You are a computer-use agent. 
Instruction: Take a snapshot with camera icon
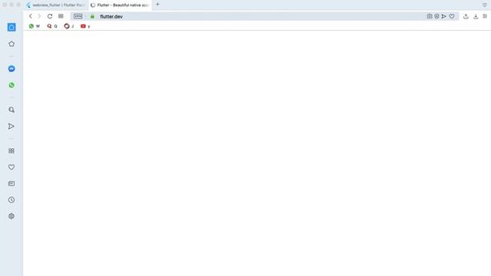click(x=430, y=16)
